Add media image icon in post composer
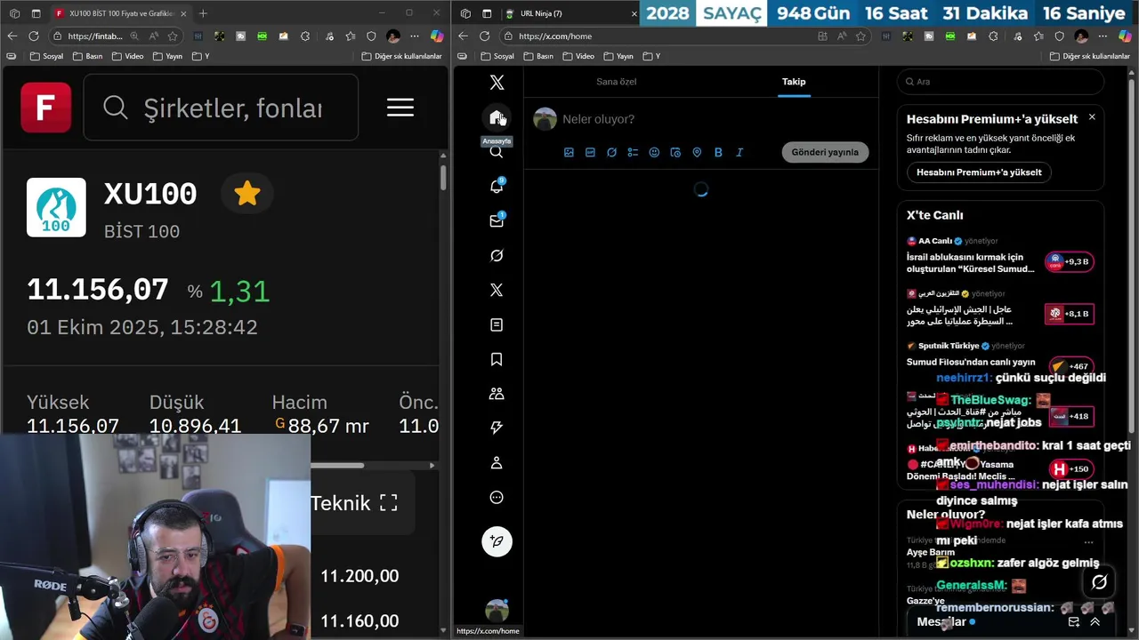 [x=569, y=152]
